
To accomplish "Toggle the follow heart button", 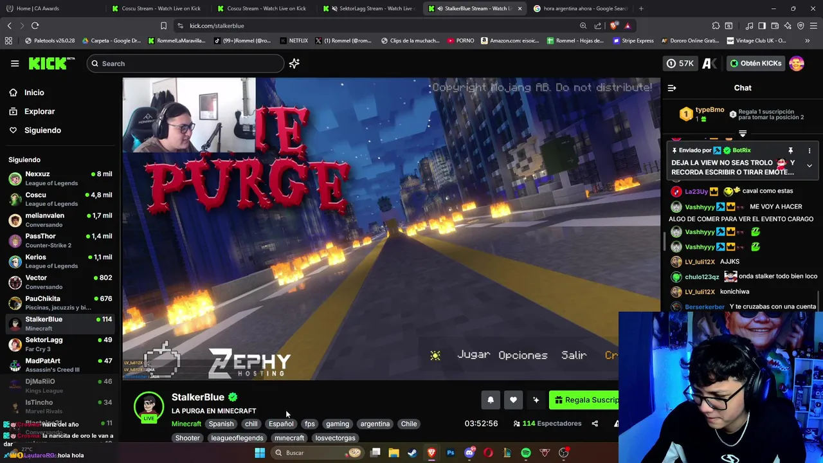I will click(x=513, y=400).
